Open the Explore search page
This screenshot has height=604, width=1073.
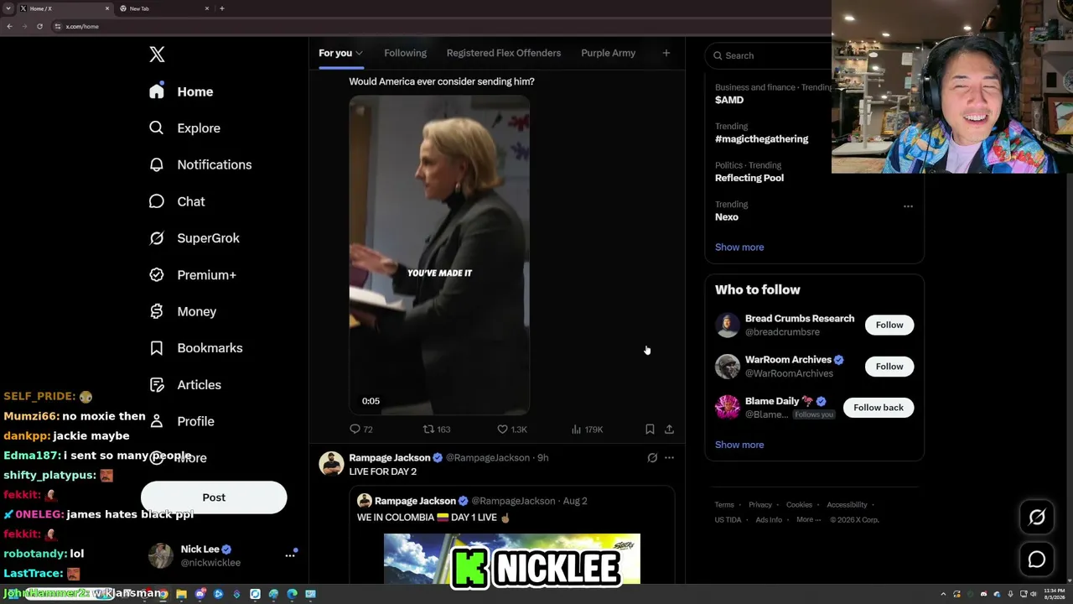(184, 128)
